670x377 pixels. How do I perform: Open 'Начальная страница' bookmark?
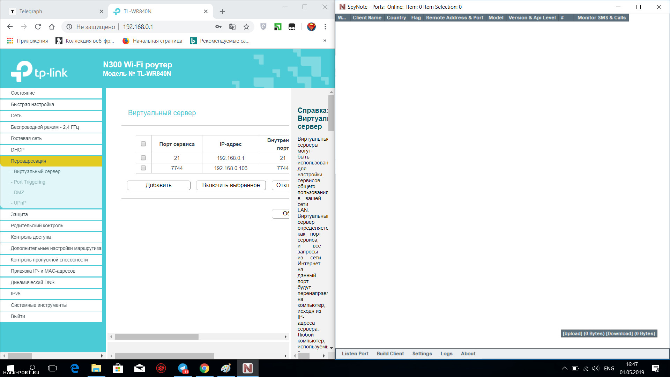(152, 41)
